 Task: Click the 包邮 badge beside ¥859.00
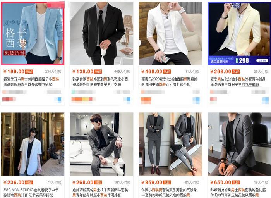pos(167,183)
